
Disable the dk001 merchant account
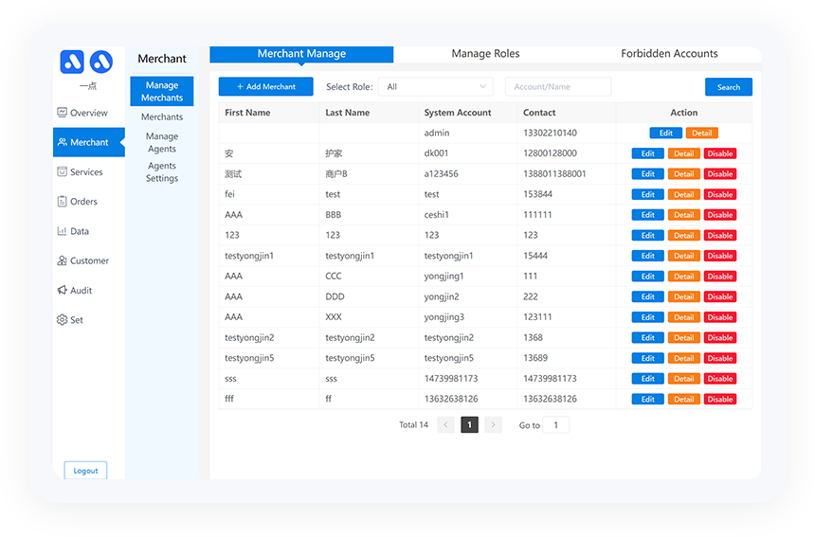pyautogui.click(x=719, y=153)
